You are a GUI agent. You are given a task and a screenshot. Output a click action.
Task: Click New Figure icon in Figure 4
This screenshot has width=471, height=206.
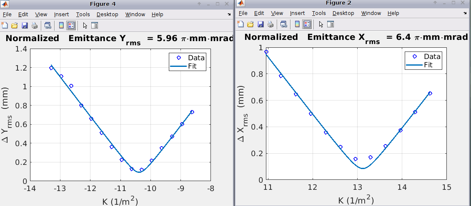[5, 25]
